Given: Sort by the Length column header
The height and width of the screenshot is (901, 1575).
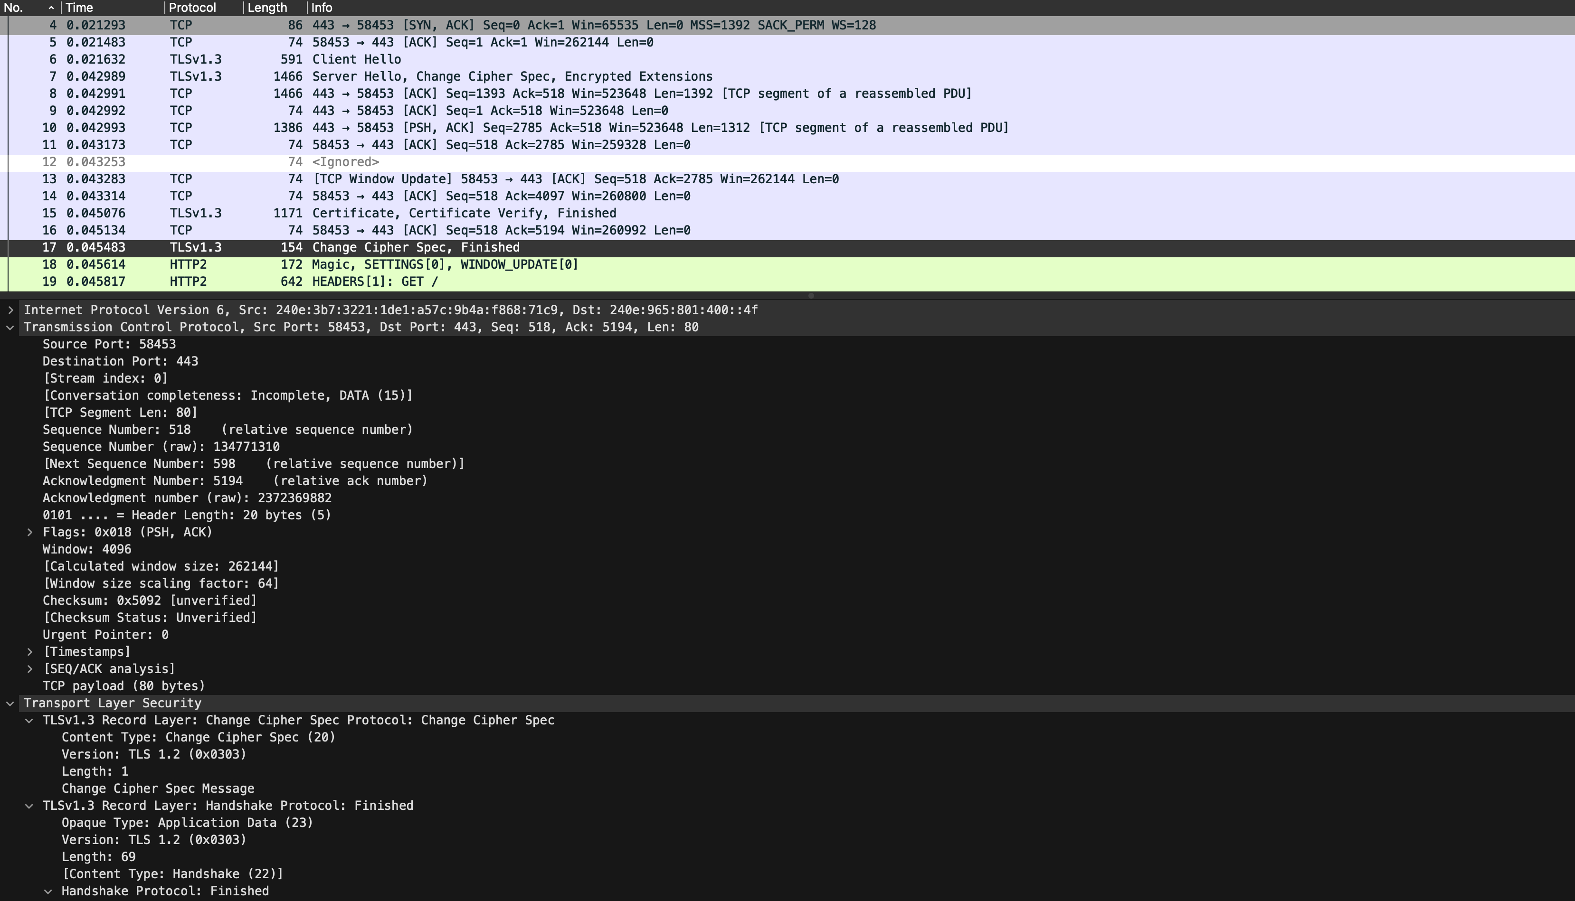Looking at the screenshot, I should (275, 8).
